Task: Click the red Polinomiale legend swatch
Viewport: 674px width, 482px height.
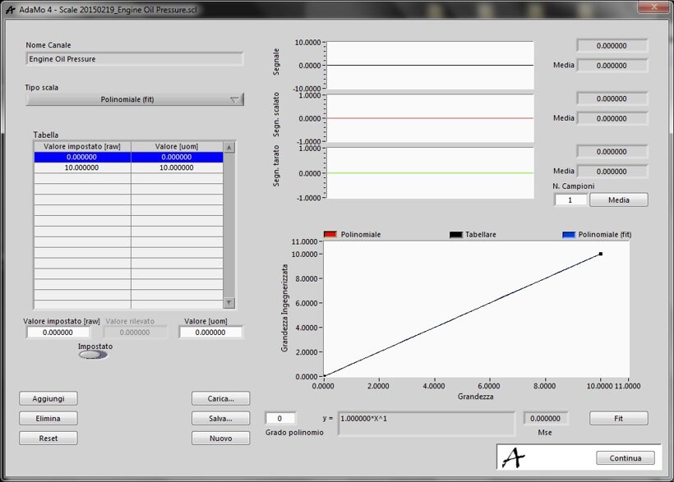Action: pyautogui.click(x=330, y=235)
